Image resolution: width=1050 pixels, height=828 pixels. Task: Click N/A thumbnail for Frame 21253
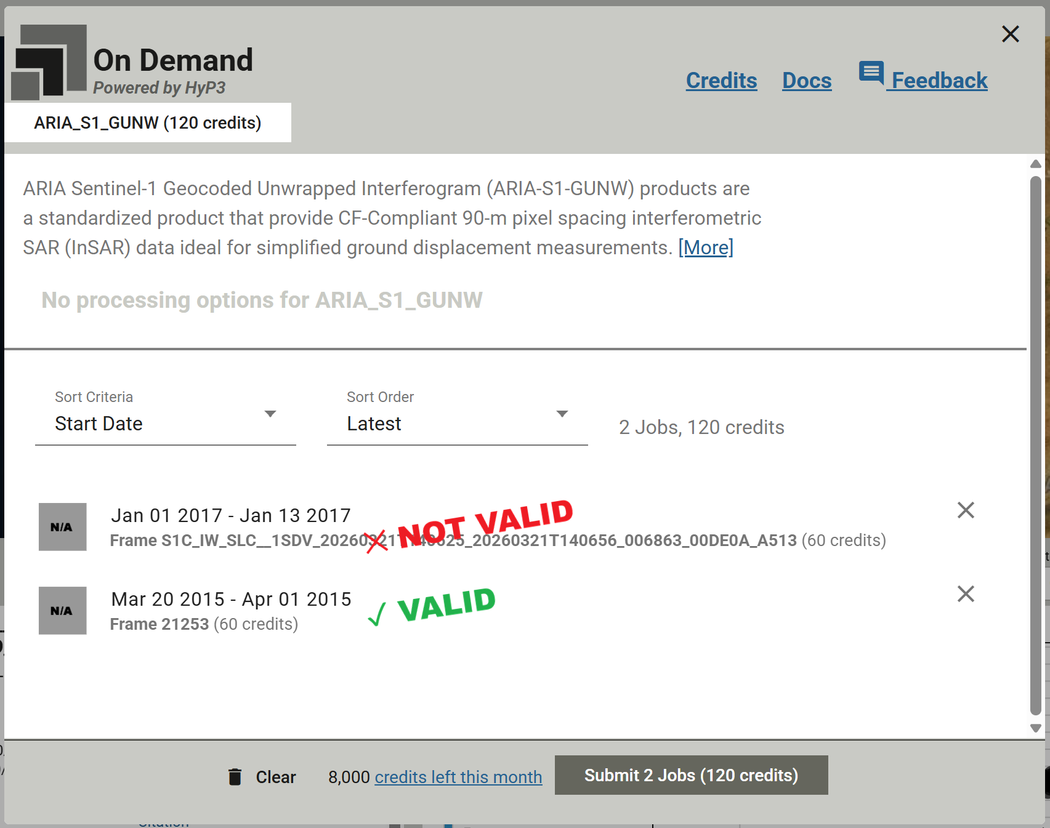click(62, 611)
